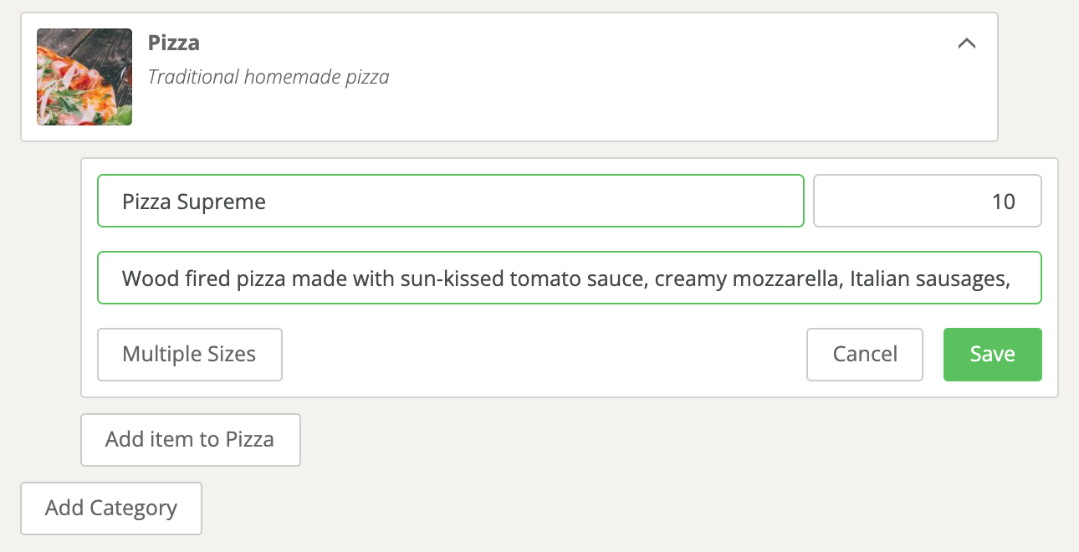Focus the Pizza Supreme item name field
Screen dimensions: 1079x552
[x=451, y=201]
